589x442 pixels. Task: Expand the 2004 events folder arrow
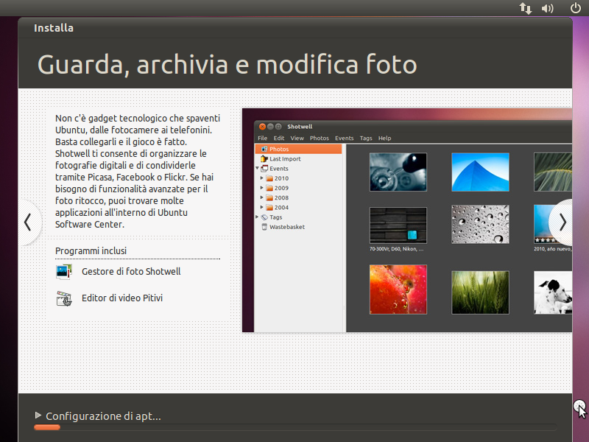[262, 208]
